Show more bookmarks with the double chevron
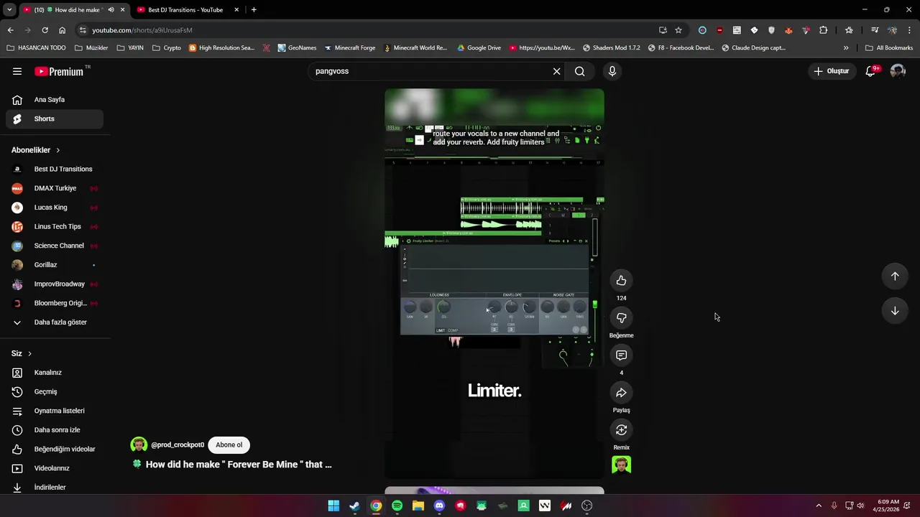Screen dimensions: 920x517 point(846,48)
